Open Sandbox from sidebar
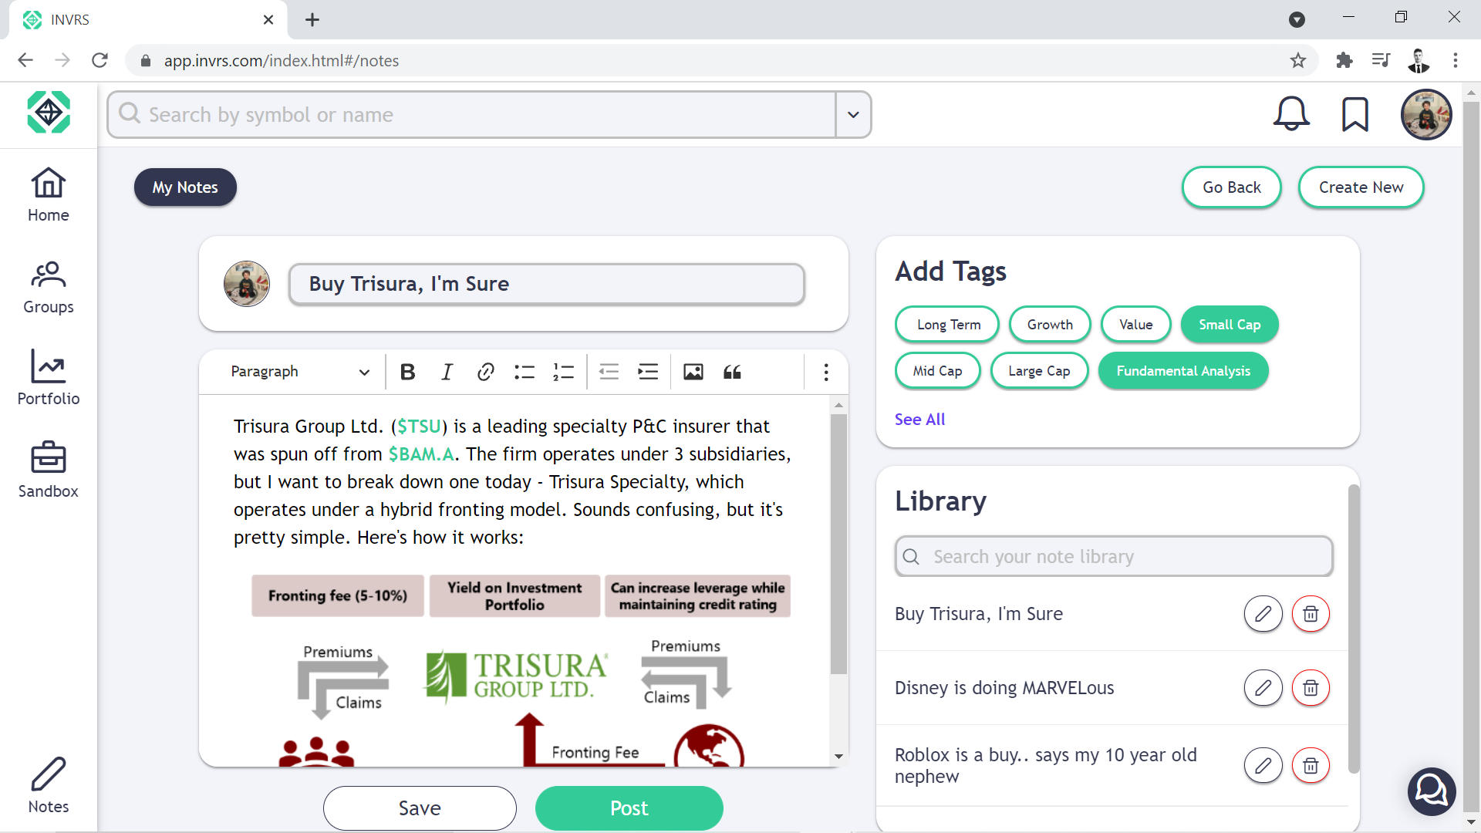Screen dimensions: 1481x833 49,470
